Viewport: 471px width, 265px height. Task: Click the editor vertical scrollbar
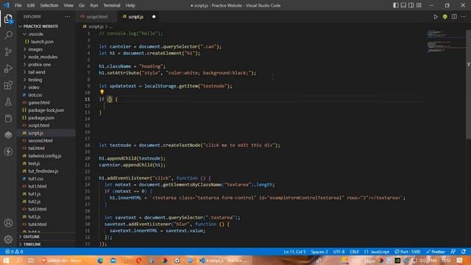(468, 84)
